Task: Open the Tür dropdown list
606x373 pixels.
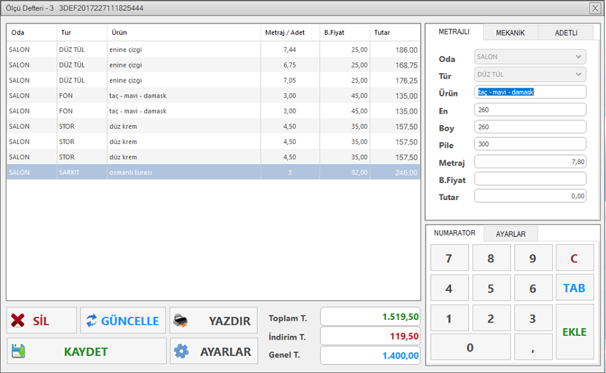Action: (x=578, y=74)
